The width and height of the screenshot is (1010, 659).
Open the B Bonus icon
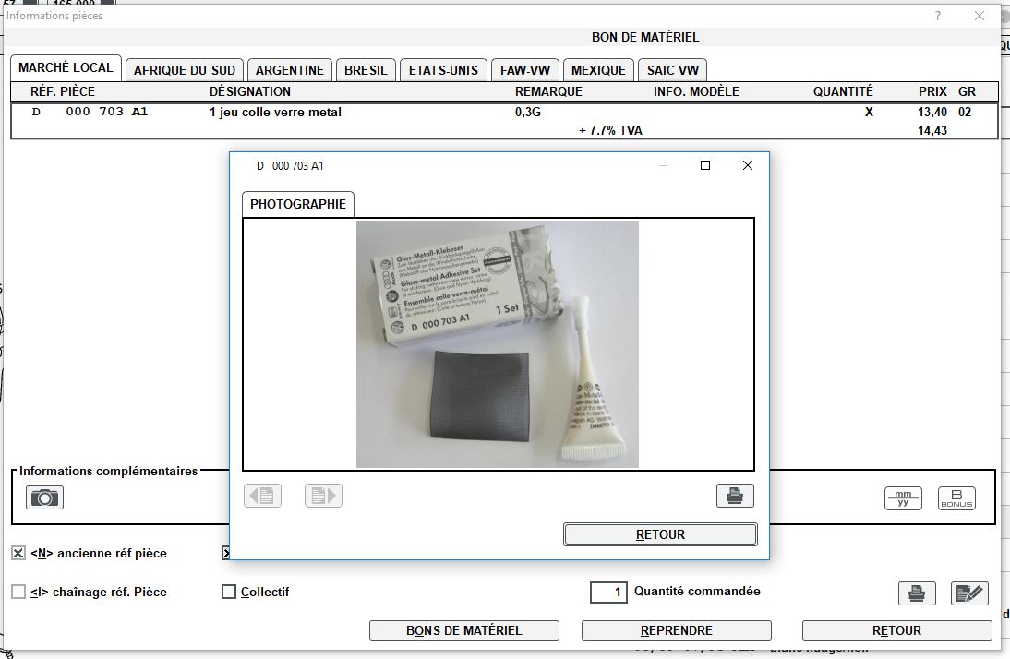point(956,498)
